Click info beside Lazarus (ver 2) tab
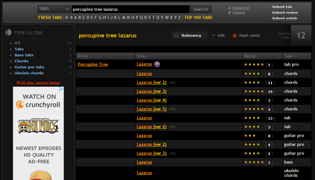The width and height of the screenshot is (315, 180). (172, 127)
